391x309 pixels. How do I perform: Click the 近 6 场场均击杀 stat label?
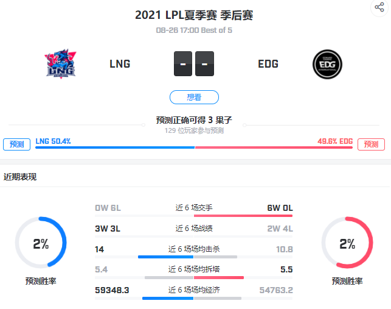[x=194, y=249]
